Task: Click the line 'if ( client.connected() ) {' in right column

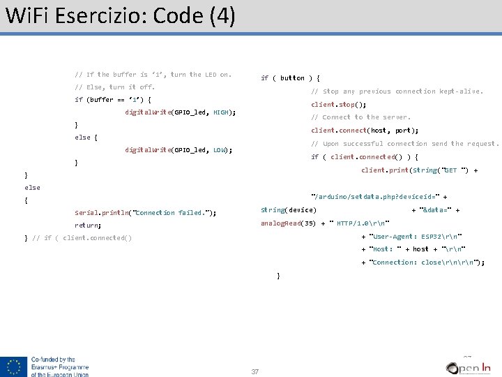Action: 365,157
